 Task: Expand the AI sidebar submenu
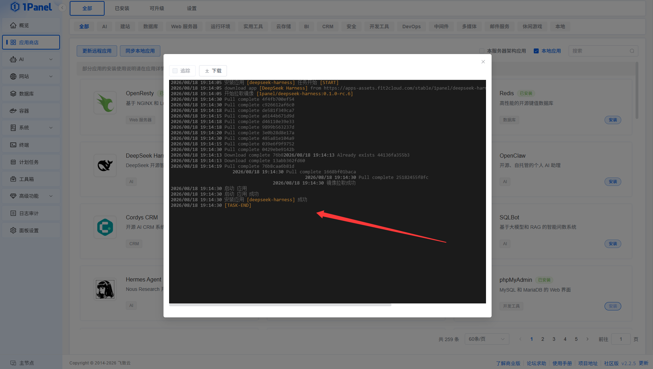[x=51, y=59]
